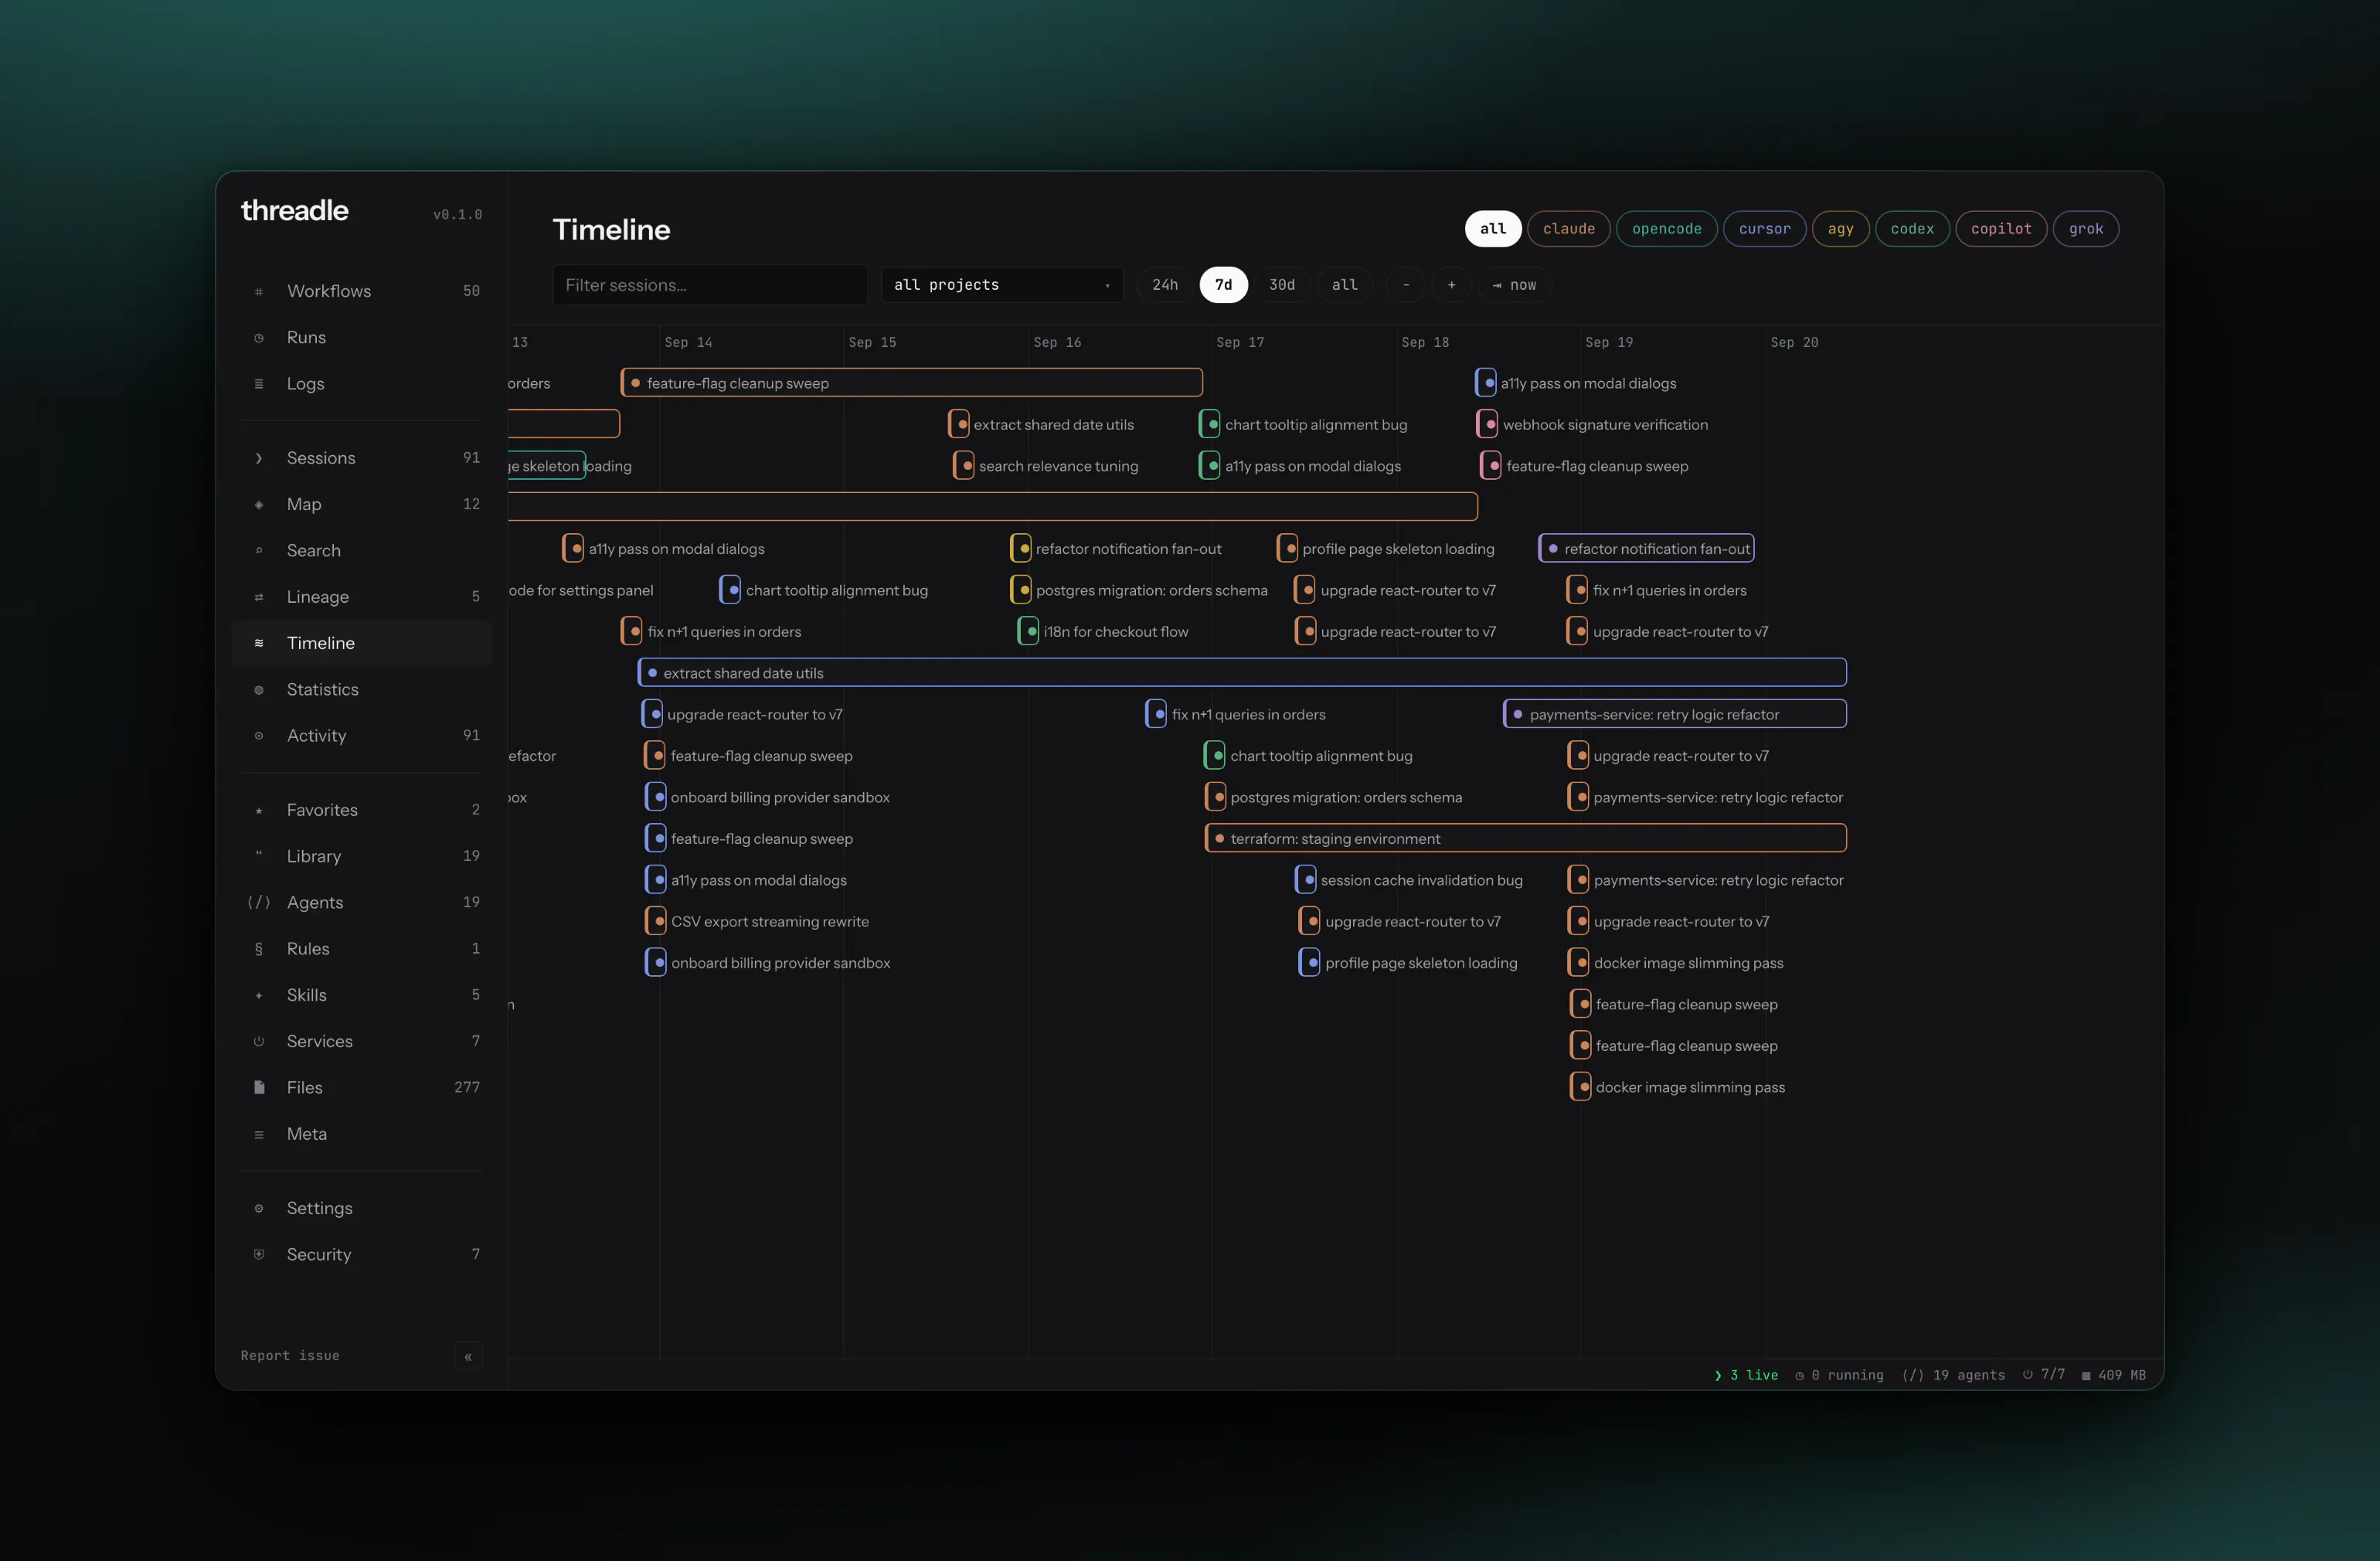Click the Logs list icon
The image size is (2380, 1561).
pyautogui.click(x=259, y=384)
